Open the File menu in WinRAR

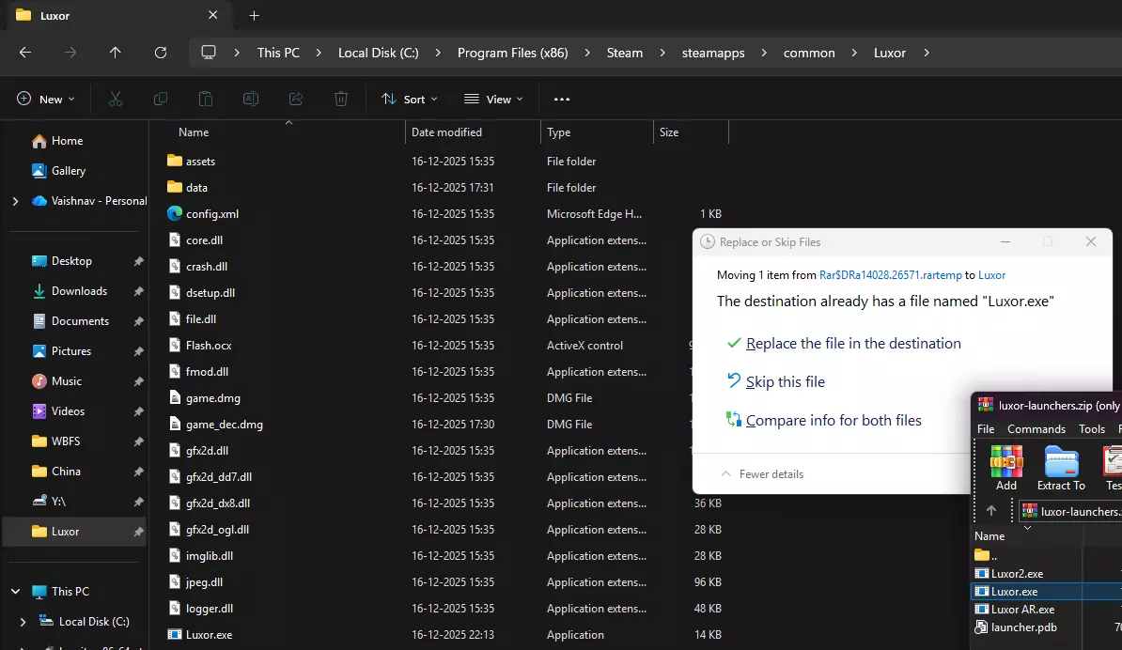(x=986, y=429)
